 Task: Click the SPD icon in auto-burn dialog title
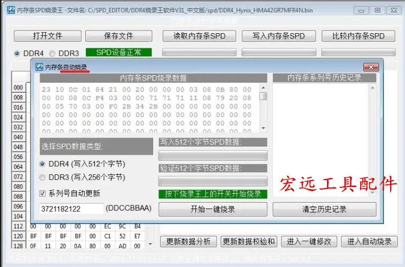pos(39,67)
